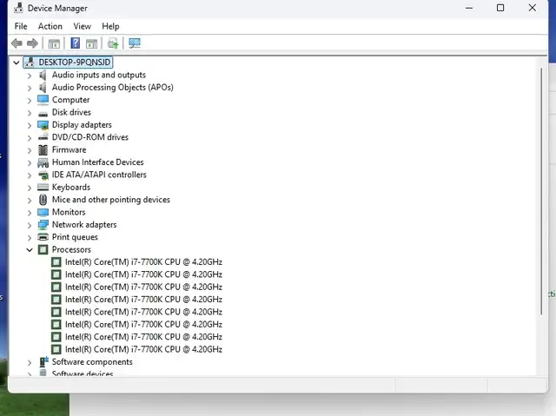Click the Audio Processing Objects speaker icon
The image size is (556, 416).
tap(43, 87)
